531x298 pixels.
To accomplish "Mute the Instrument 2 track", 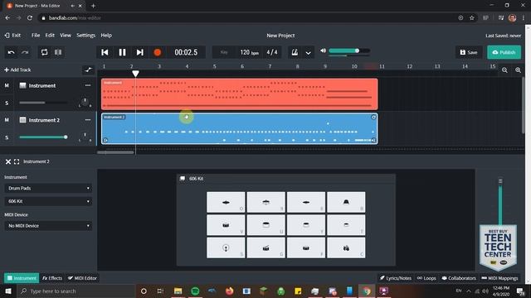I will point(7,120).
